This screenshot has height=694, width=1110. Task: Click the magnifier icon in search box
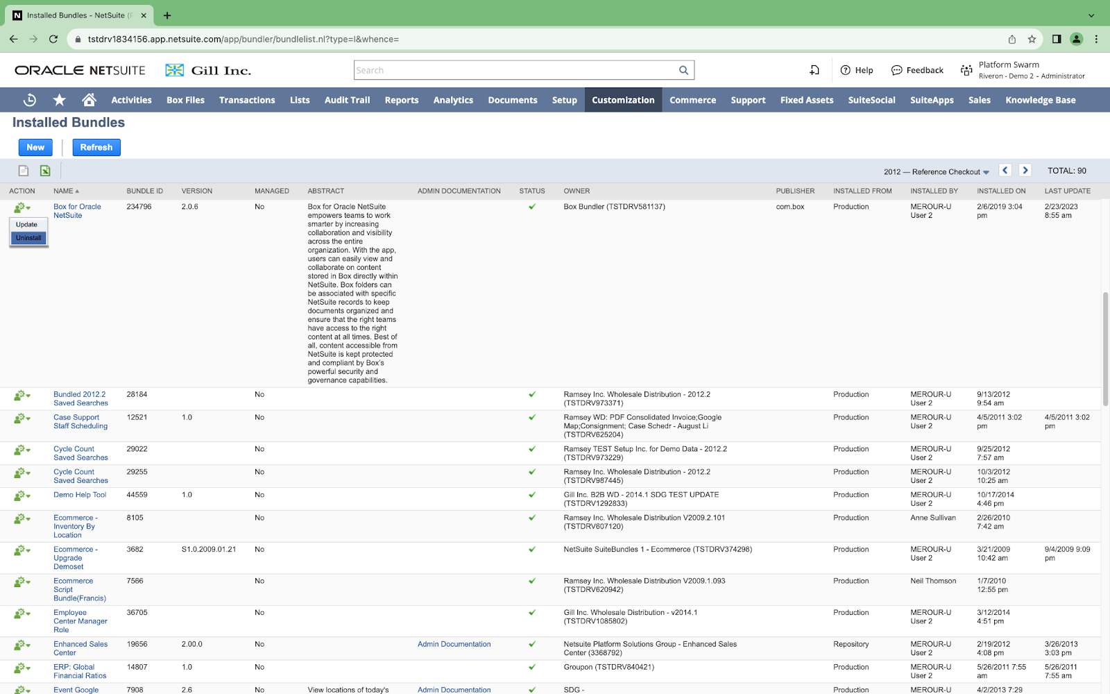[x=683, y=70]
